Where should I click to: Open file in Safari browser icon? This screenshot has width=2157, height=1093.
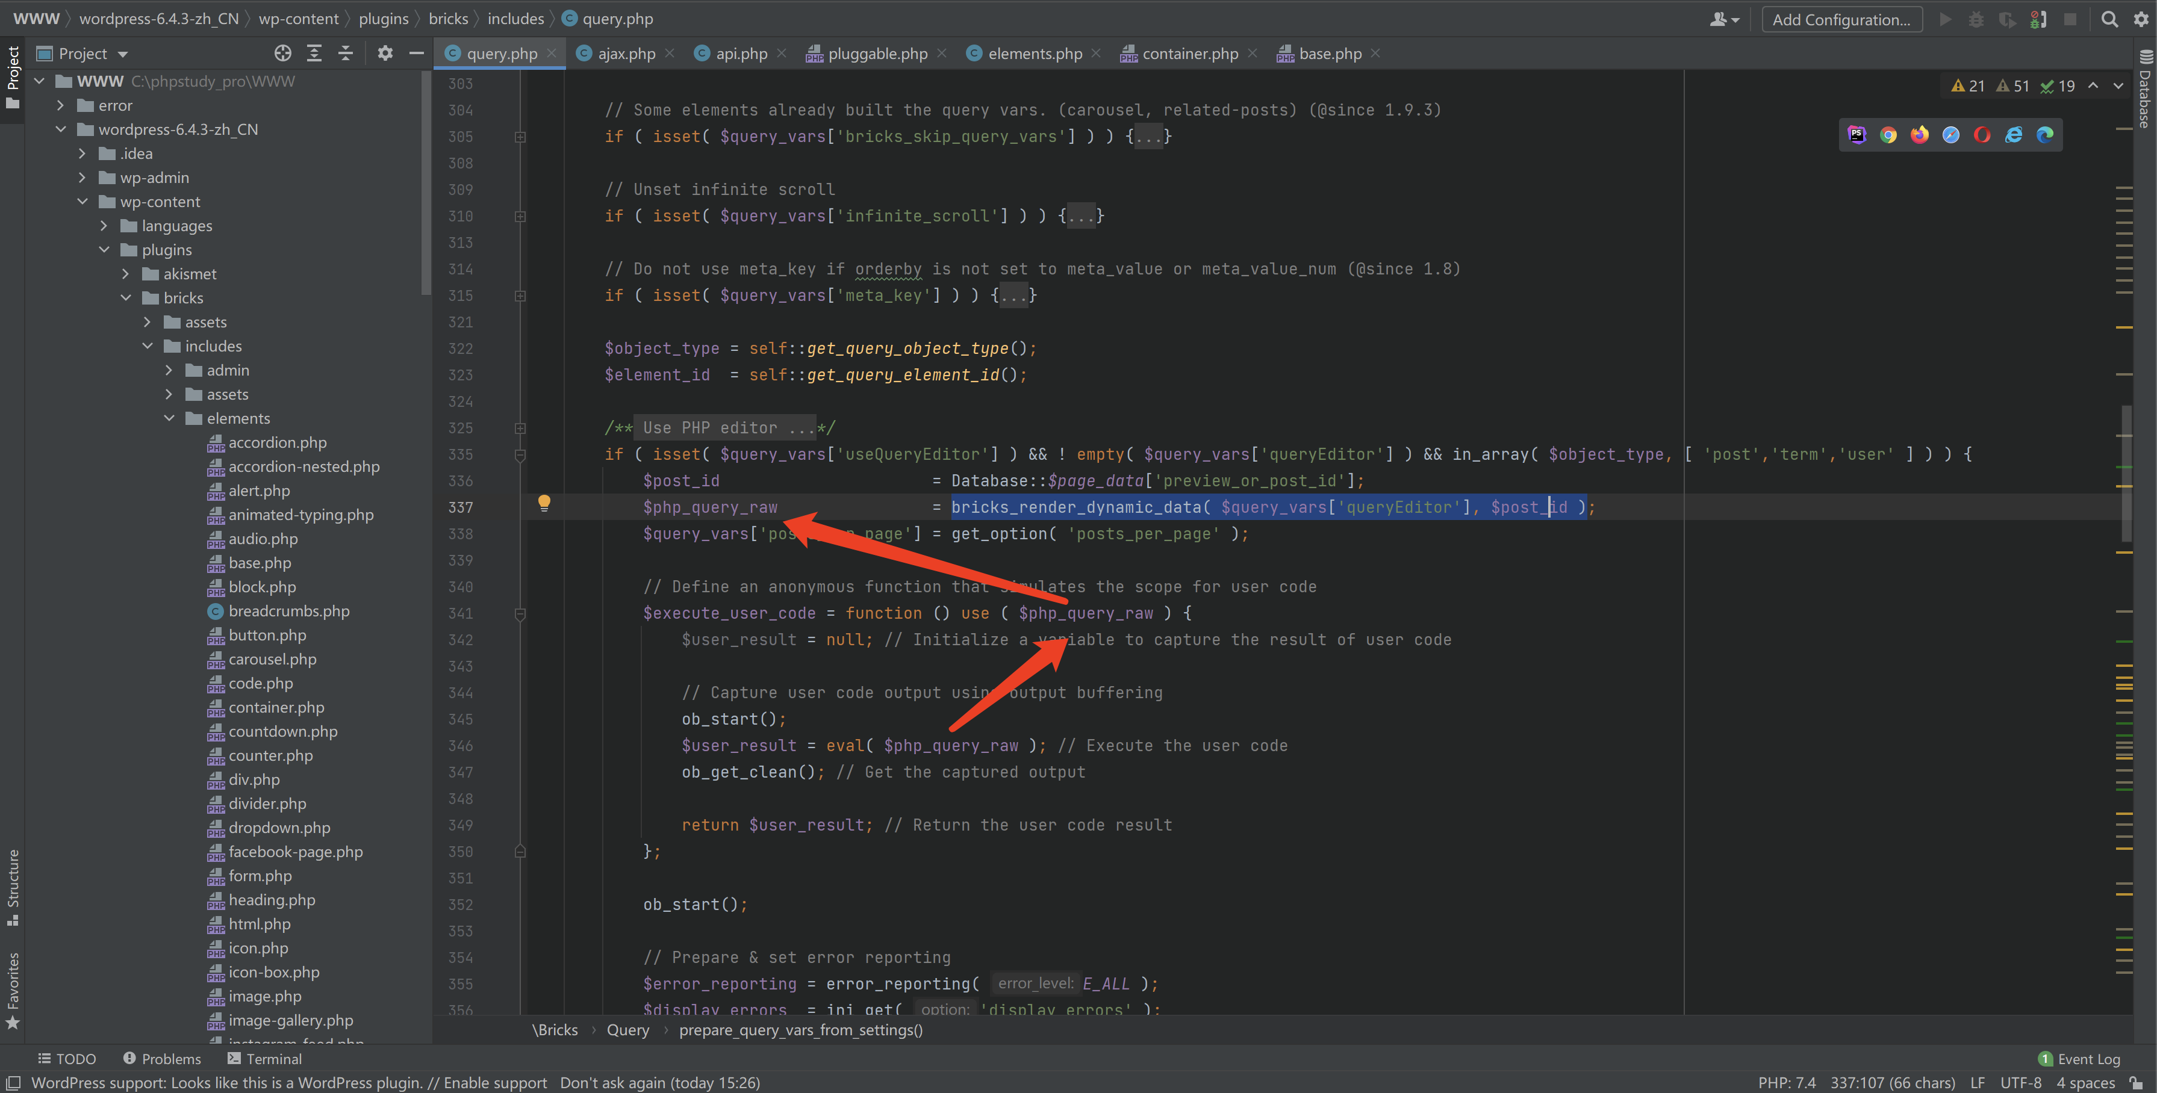coord(1951,135)
